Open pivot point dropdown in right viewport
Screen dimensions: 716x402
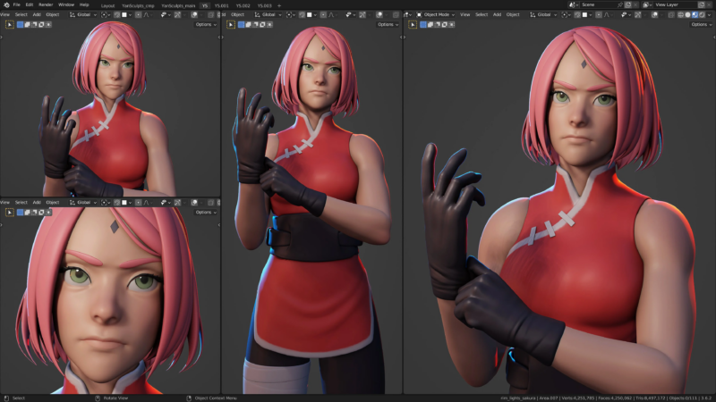[x=565, y=14]
